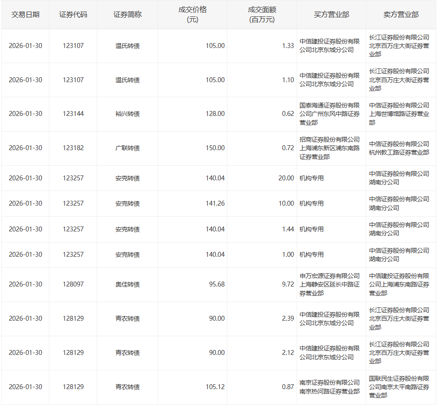Click the 证券简称 column header
437x406 pixels.
click(x=127, y=15)
